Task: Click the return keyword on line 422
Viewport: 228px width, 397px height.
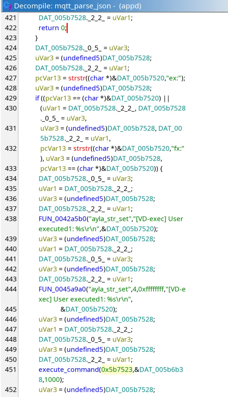Action: pos(49,28)
